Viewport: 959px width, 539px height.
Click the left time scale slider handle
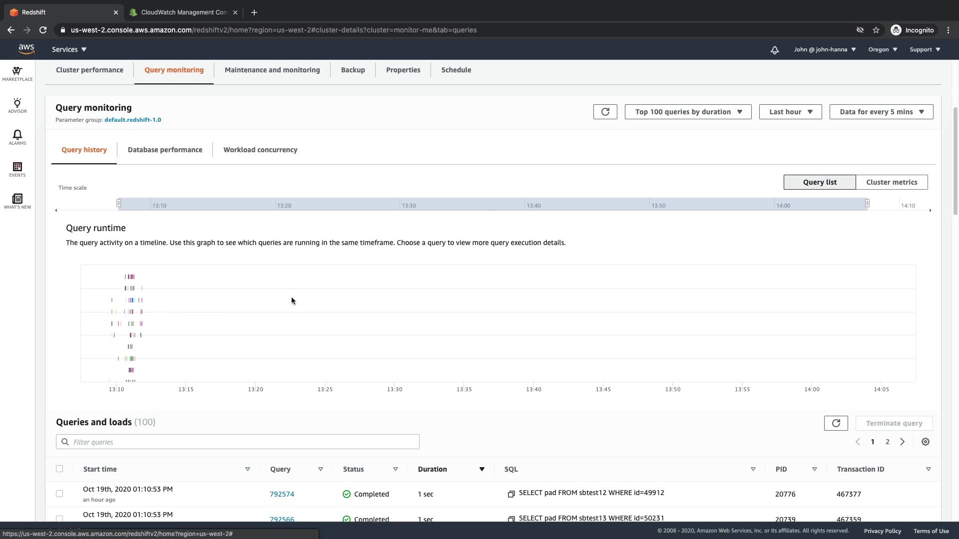(118, 203)
